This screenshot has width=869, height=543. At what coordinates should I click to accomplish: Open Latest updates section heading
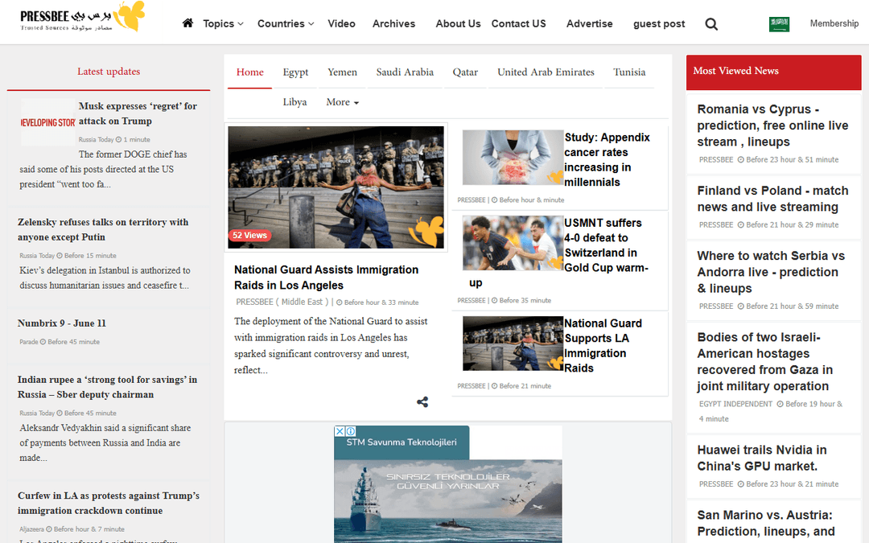[109, 71]
